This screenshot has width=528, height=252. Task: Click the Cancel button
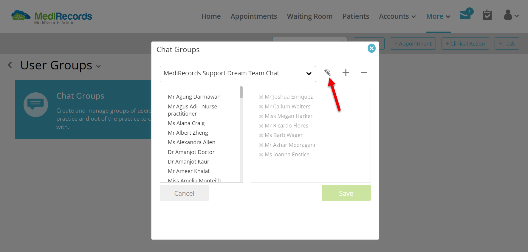pyautogui.click(x=184, y=193)
